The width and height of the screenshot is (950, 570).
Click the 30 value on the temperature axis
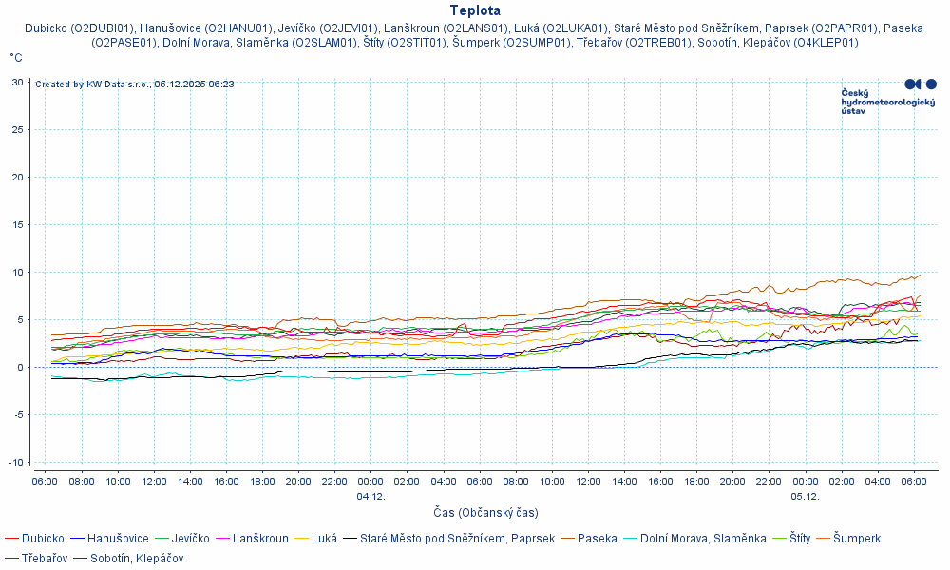(18, 83)
